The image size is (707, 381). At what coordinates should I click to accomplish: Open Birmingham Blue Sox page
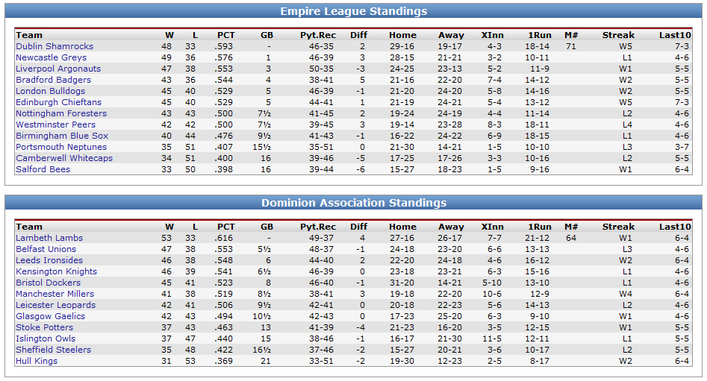62,136
